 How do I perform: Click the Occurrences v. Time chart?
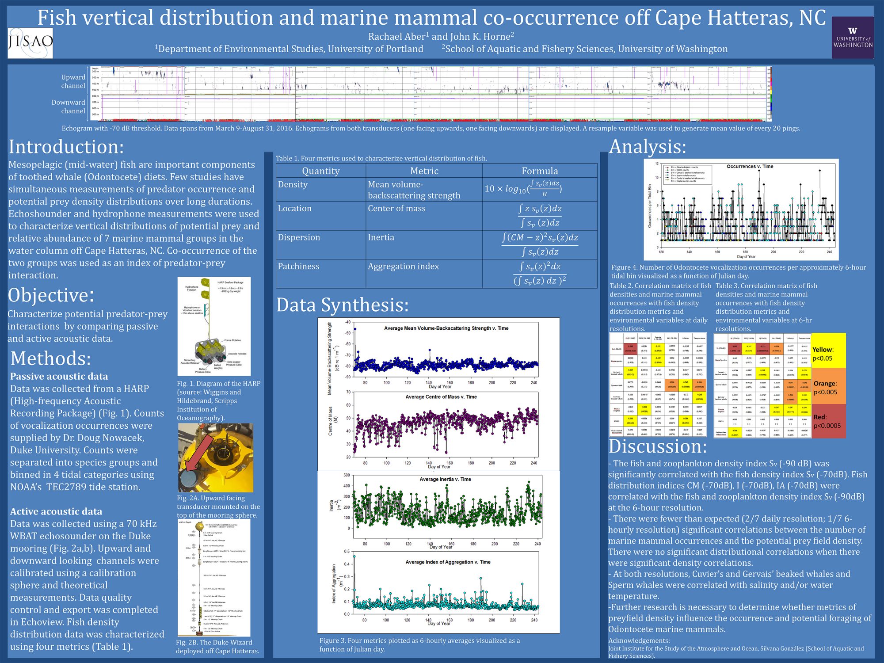pos(741,209)
